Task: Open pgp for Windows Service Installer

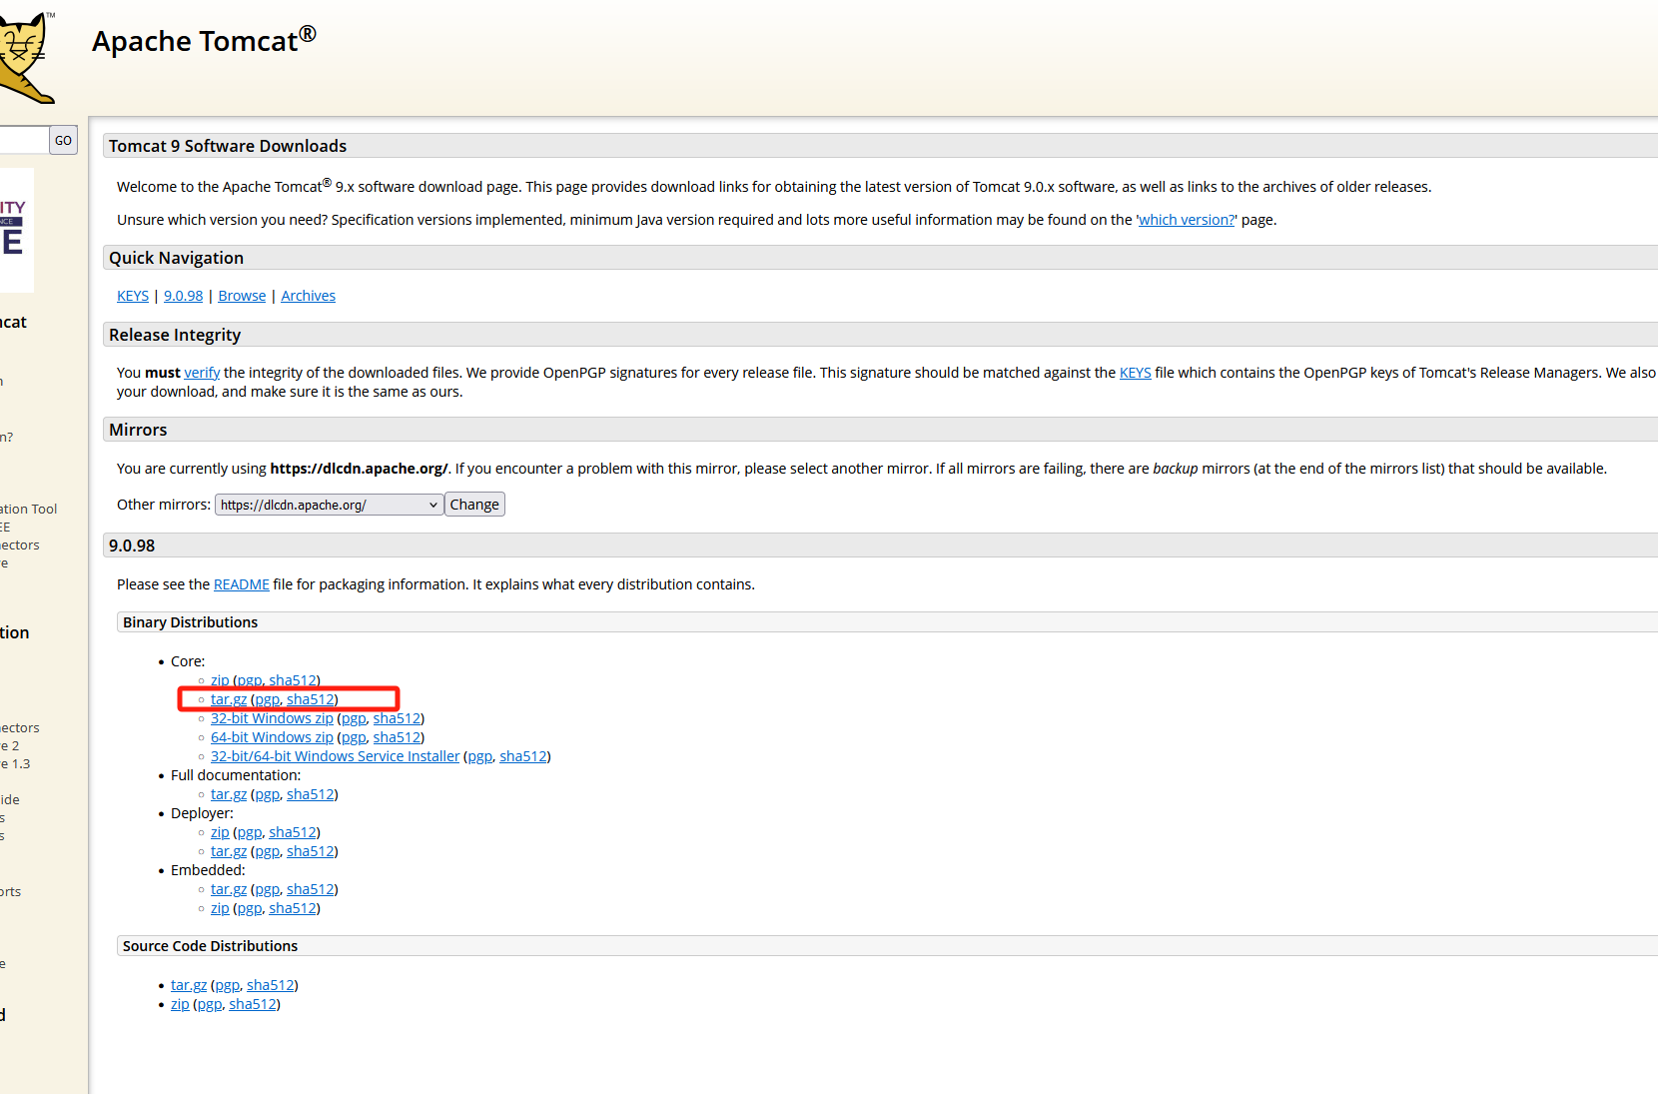Action: point(480,756)
